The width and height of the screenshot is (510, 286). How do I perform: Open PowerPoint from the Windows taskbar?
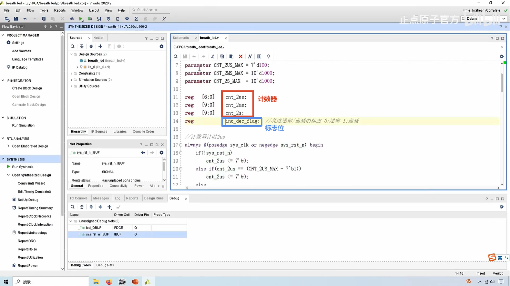click(x=135, y=282)
